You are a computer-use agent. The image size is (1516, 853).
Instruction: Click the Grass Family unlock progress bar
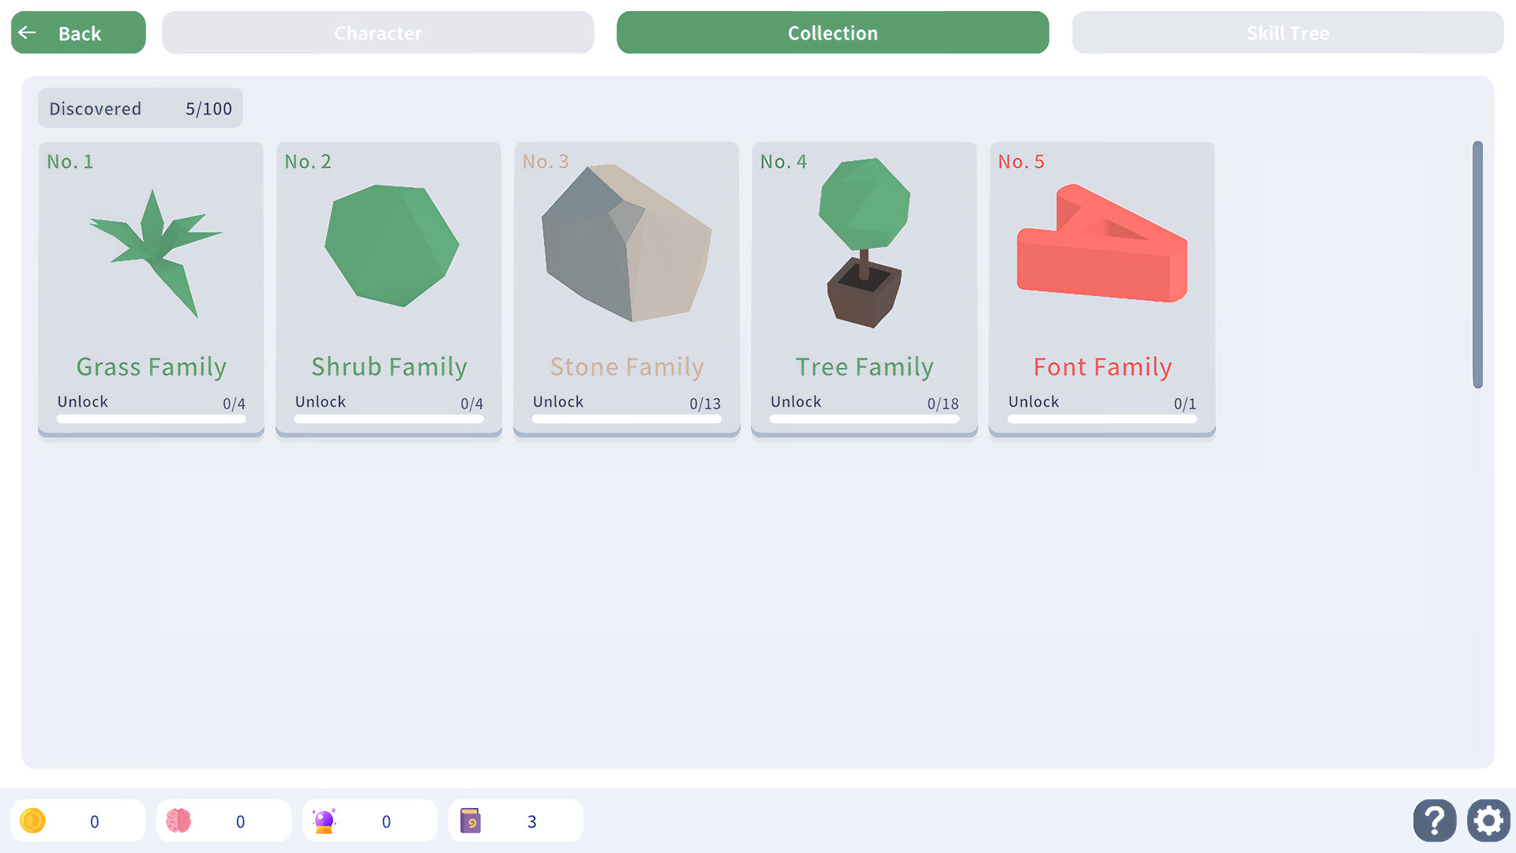(x=151, y=419)
